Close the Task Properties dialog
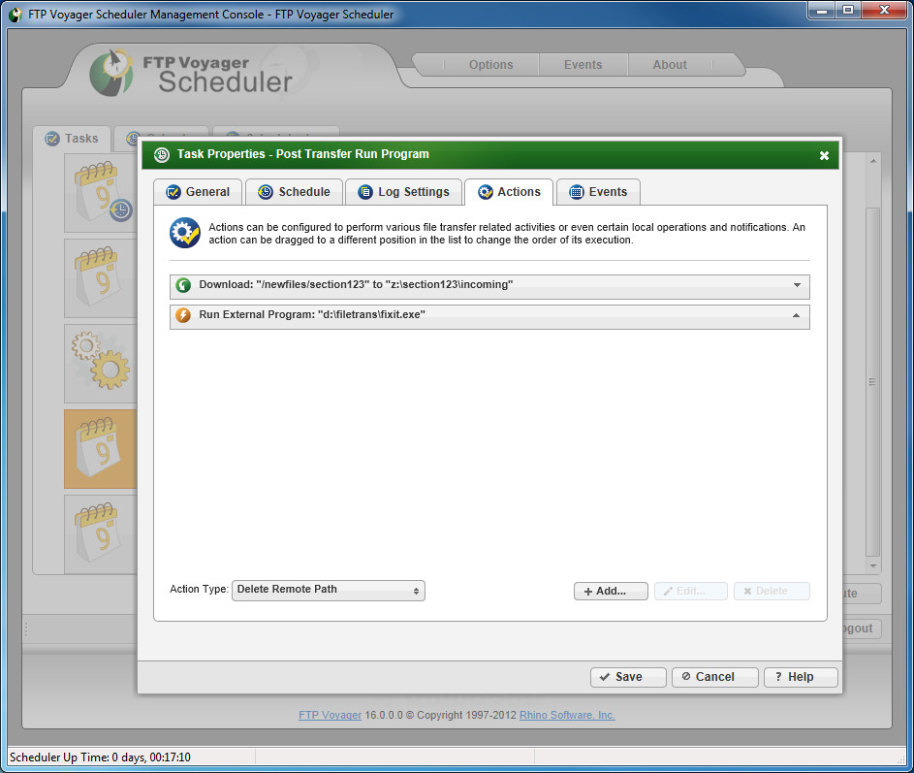The width and height of the screenshot is (914, 773). pos(824,155)
